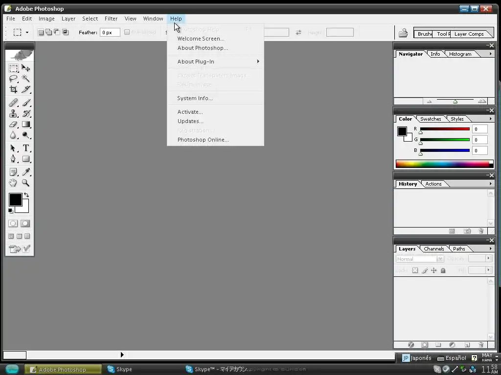Open the Color panel flyout menu
501x375 pixels.
(490, 119)
